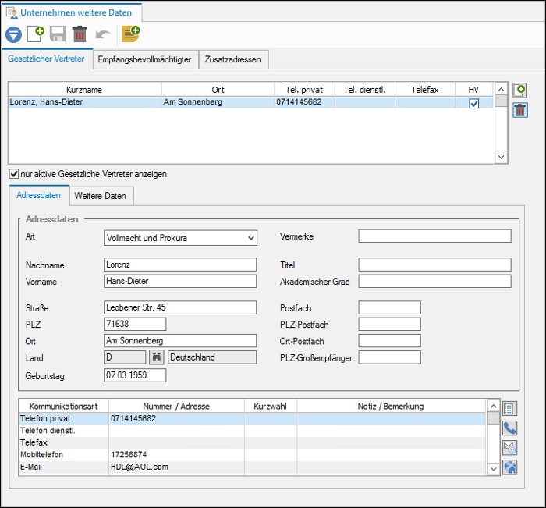Create a new record via toolbar page icon
Viewport: 546px width, 508px height.
36,34
